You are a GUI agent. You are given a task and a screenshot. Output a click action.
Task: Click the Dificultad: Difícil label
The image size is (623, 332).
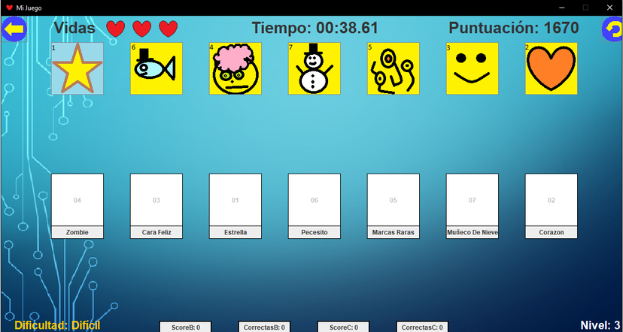57,325
